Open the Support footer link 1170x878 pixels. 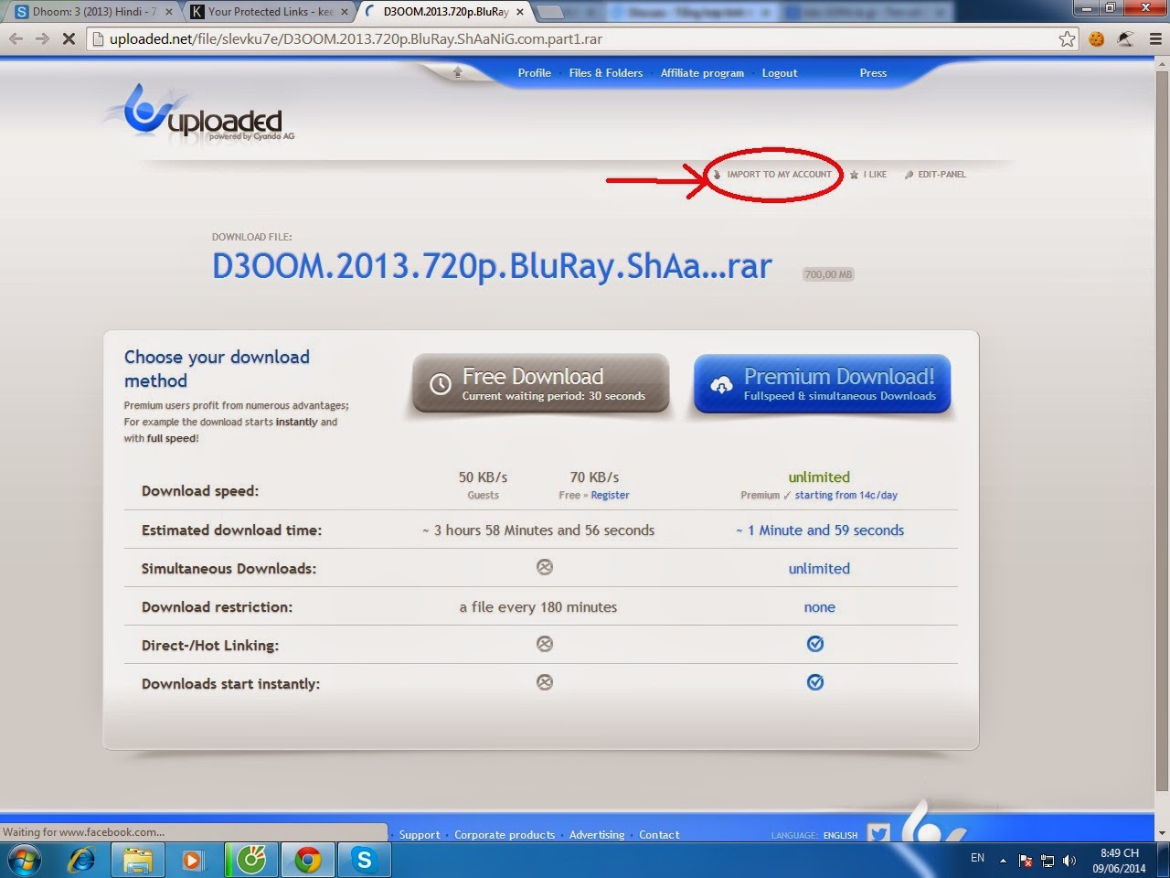coord(420,835)
